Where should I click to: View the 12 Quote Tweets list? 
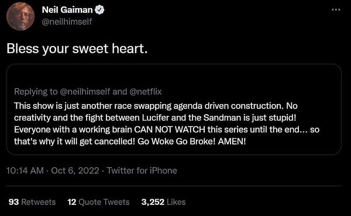98,202
